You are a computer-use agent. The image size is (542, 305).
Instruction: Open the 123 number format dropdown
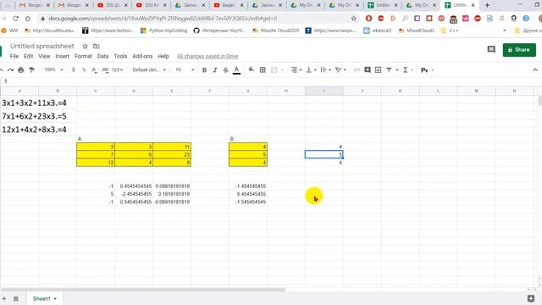point(117,69)
